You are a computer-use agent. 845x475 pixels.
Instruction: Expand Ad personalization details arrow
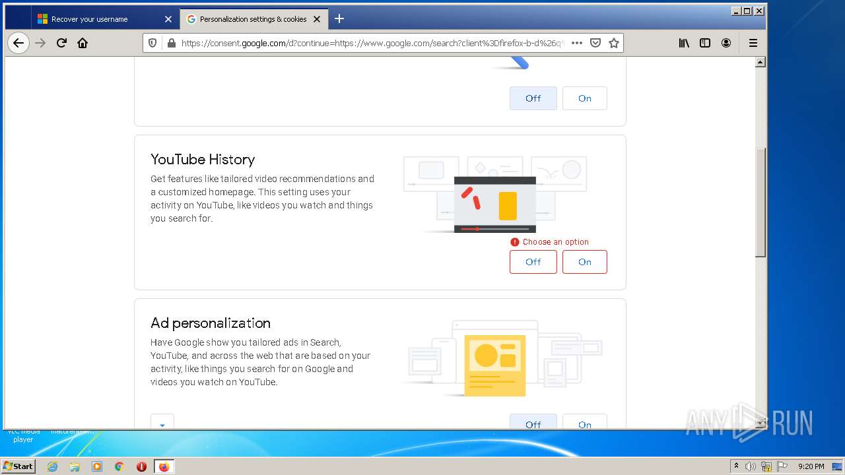[162, 422]
